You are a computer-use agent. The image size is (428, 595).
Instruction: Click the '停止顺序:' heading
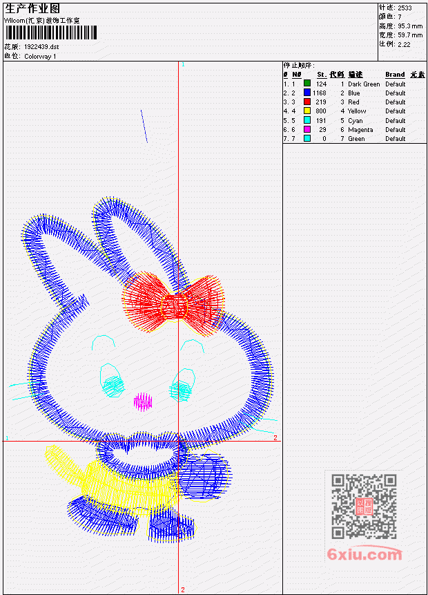[x=299, y=65]
